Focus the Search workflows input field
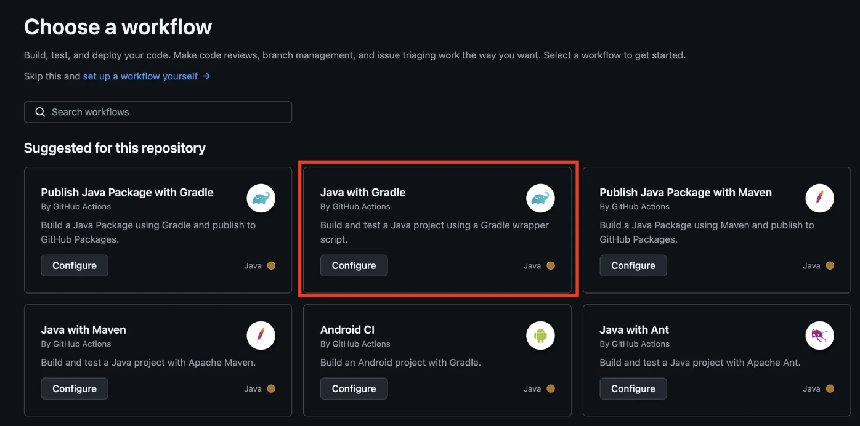 (158, 112)
